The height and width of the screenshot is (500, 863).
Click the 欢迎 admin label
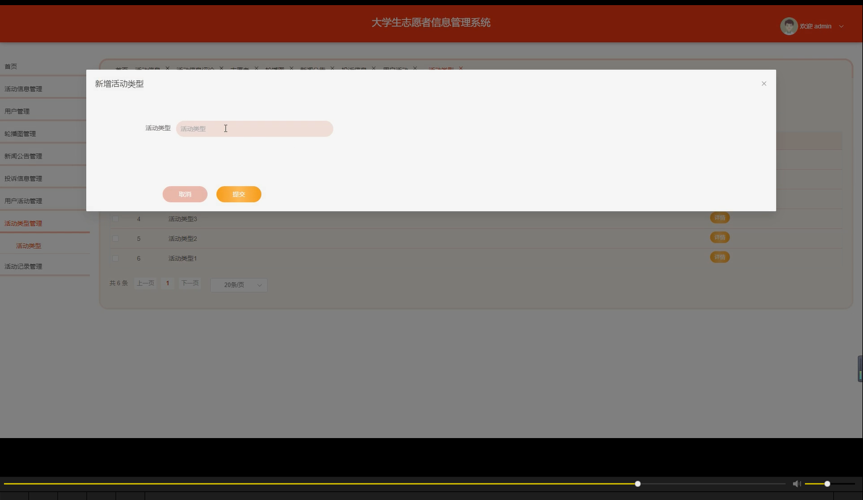815,26
